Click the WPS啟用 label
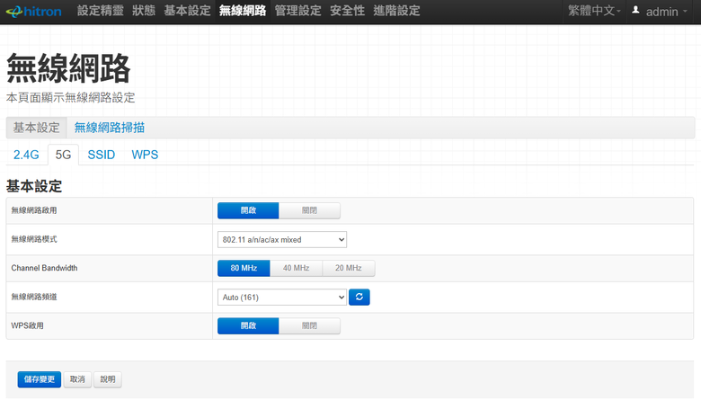Screen dimensions: 701x409 tap(27, 326)
